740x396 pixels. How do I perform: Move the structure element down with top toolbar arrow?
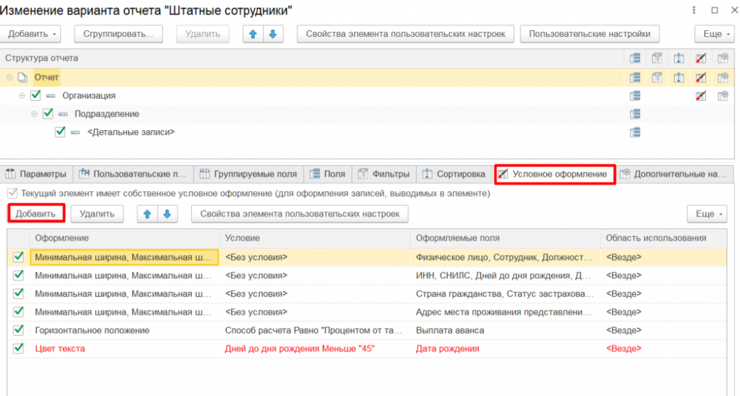pyautogui.click(x=273, y=34)
